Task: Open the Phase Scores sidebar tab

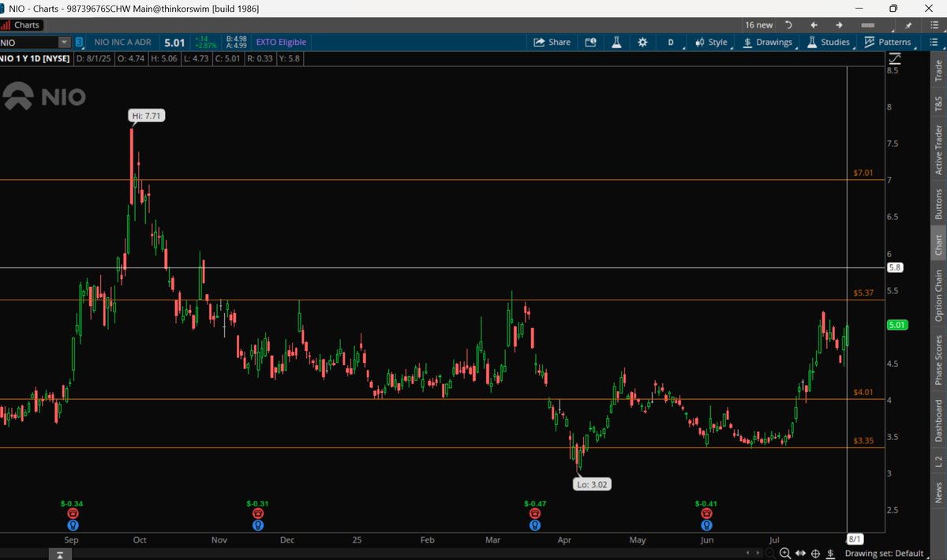Action: tap(938, 360)
